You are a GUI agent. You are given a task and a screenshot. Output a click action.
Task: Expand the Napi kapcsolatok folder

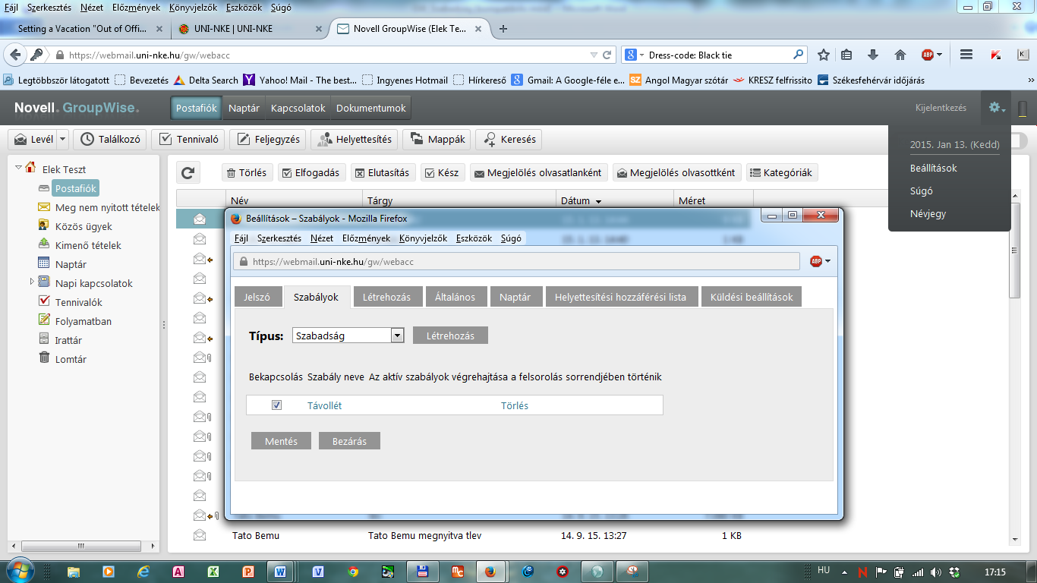[32, 282]
